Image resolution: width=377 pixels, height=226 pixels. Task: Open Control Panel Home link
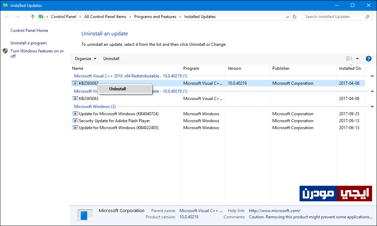coord(29,31)
